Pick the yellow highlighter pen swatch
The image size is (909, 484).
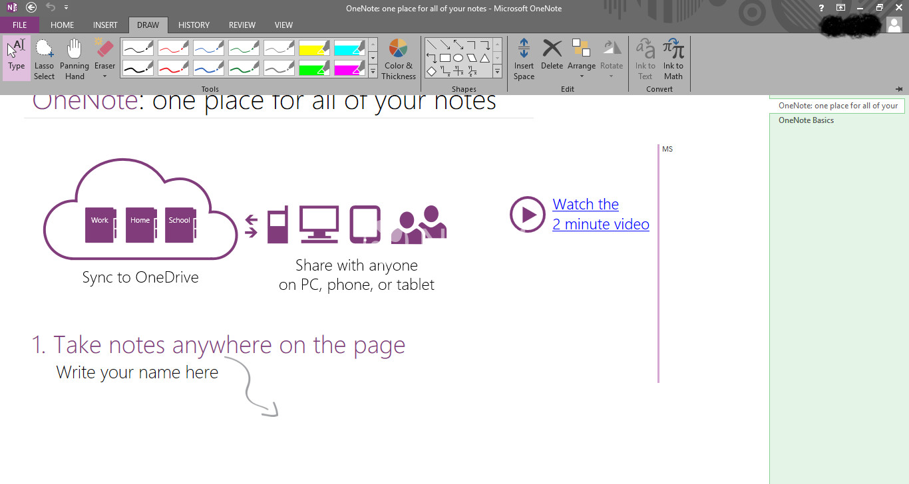click(x=314, y=48)
